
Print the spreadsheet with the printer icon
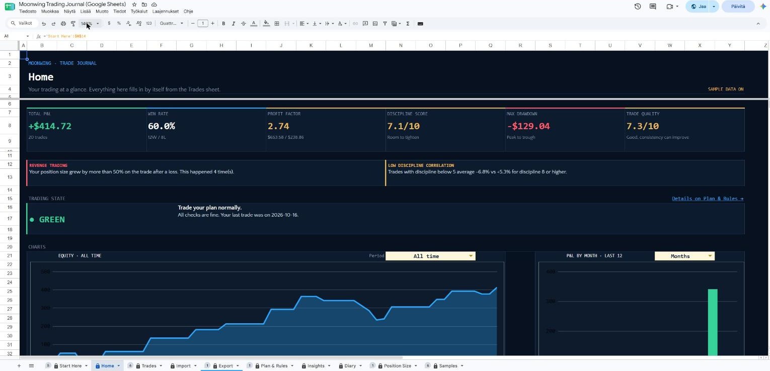click(63, 24)
